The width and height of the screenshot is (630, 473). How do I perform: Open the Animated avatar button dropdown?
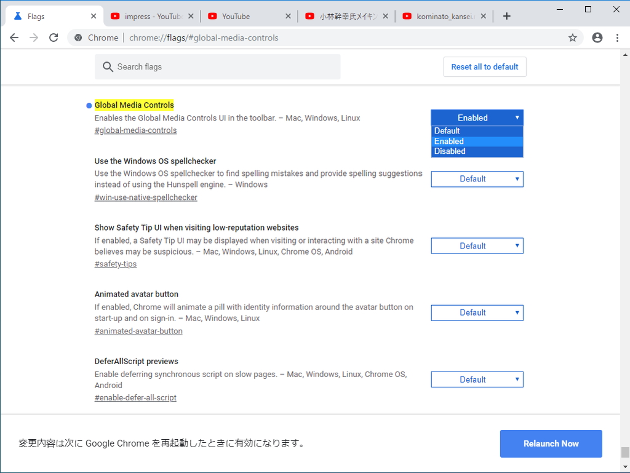coord(477,312)
